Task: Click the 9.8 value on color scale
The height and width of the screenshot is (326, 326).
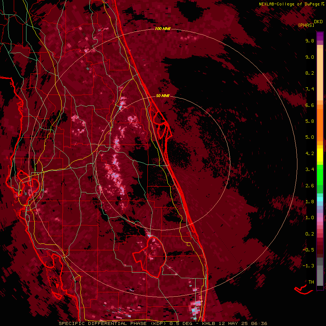Action: click(310, 41)
